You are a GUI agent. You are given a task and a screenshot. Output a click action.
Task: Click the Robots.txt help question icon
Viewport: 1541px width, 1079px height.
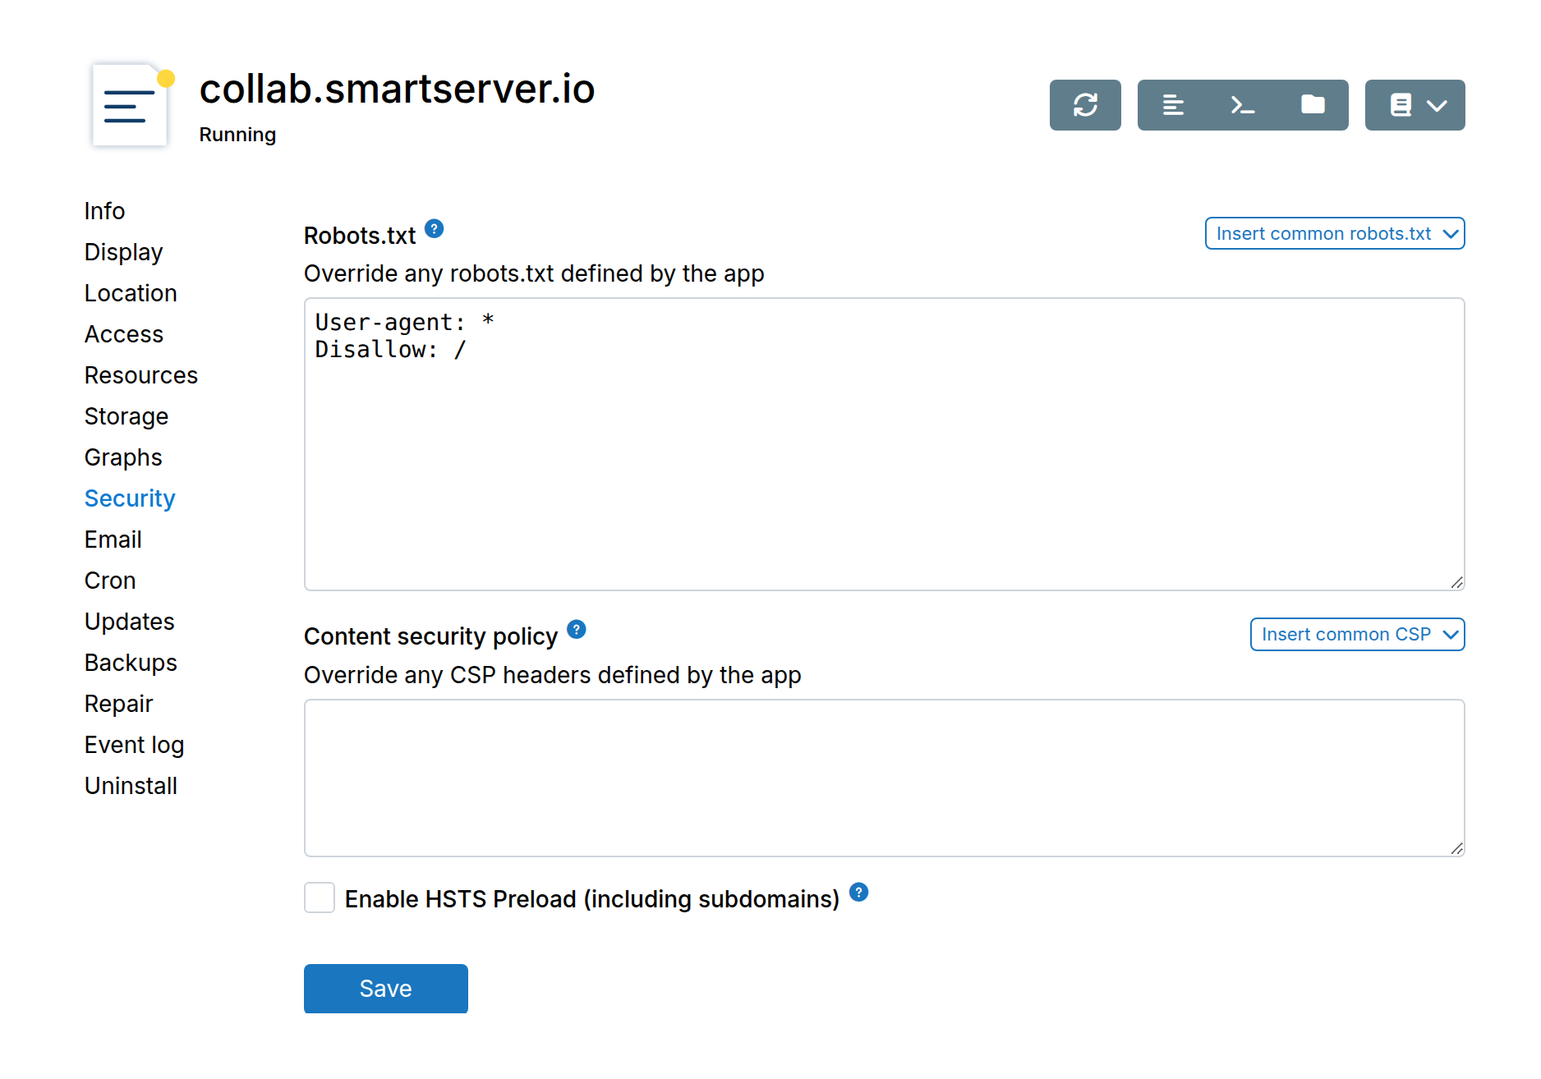pos(435,229)
